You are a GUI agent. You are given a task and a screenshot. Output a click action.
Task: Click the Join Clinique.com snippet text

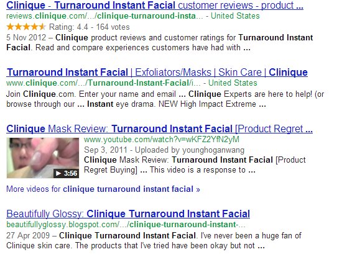coord(165,99)
